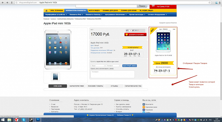Click РУС language indicator in tray
222x122 pixels.
[211, 120]
